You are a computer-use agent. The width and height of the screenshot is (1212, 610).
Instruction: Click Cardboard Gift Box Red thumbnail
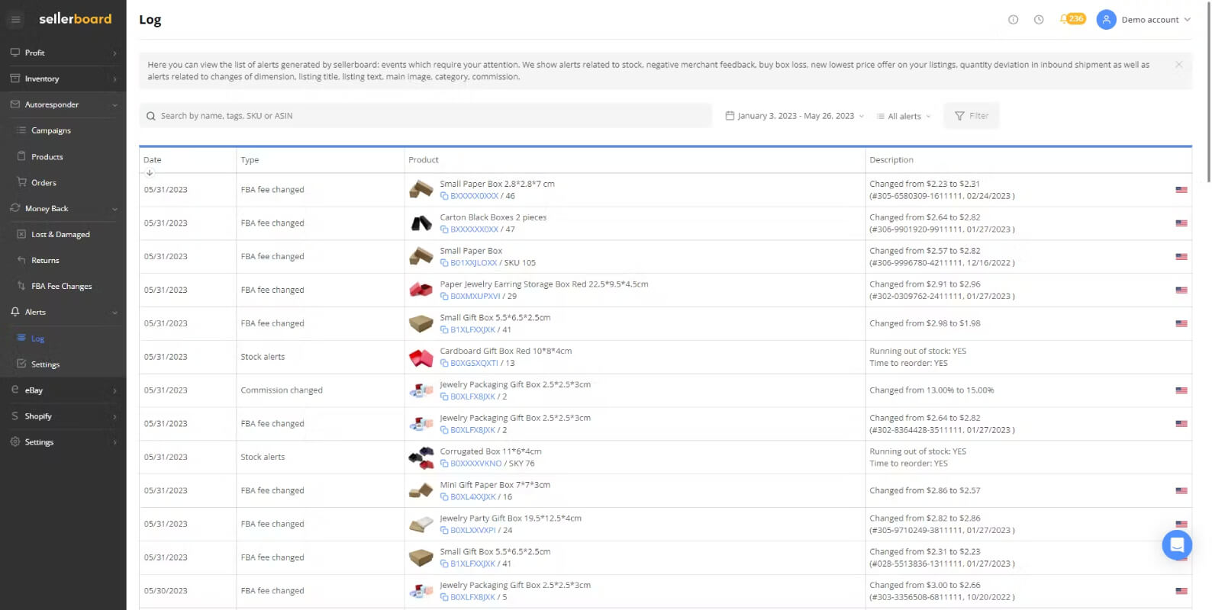pyautogui.click(x=421, y=357)
